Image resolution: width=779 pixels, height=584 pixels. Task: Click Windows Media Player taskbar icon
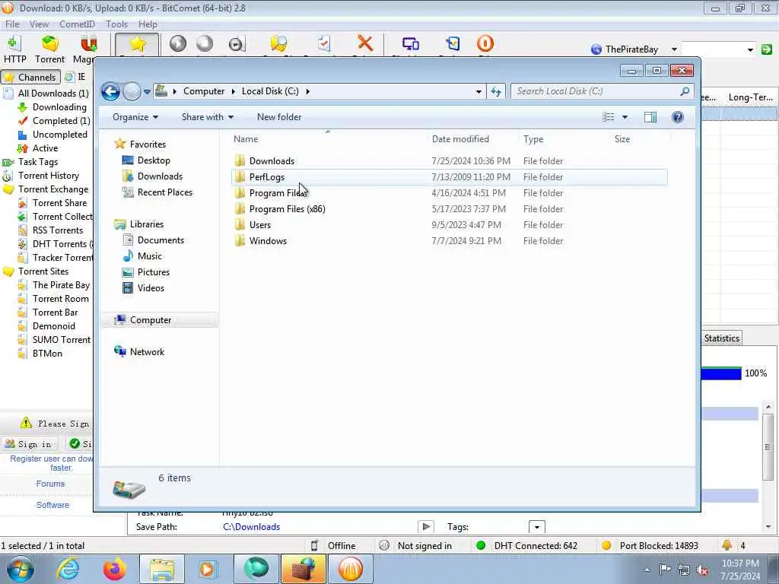point(208,569)
